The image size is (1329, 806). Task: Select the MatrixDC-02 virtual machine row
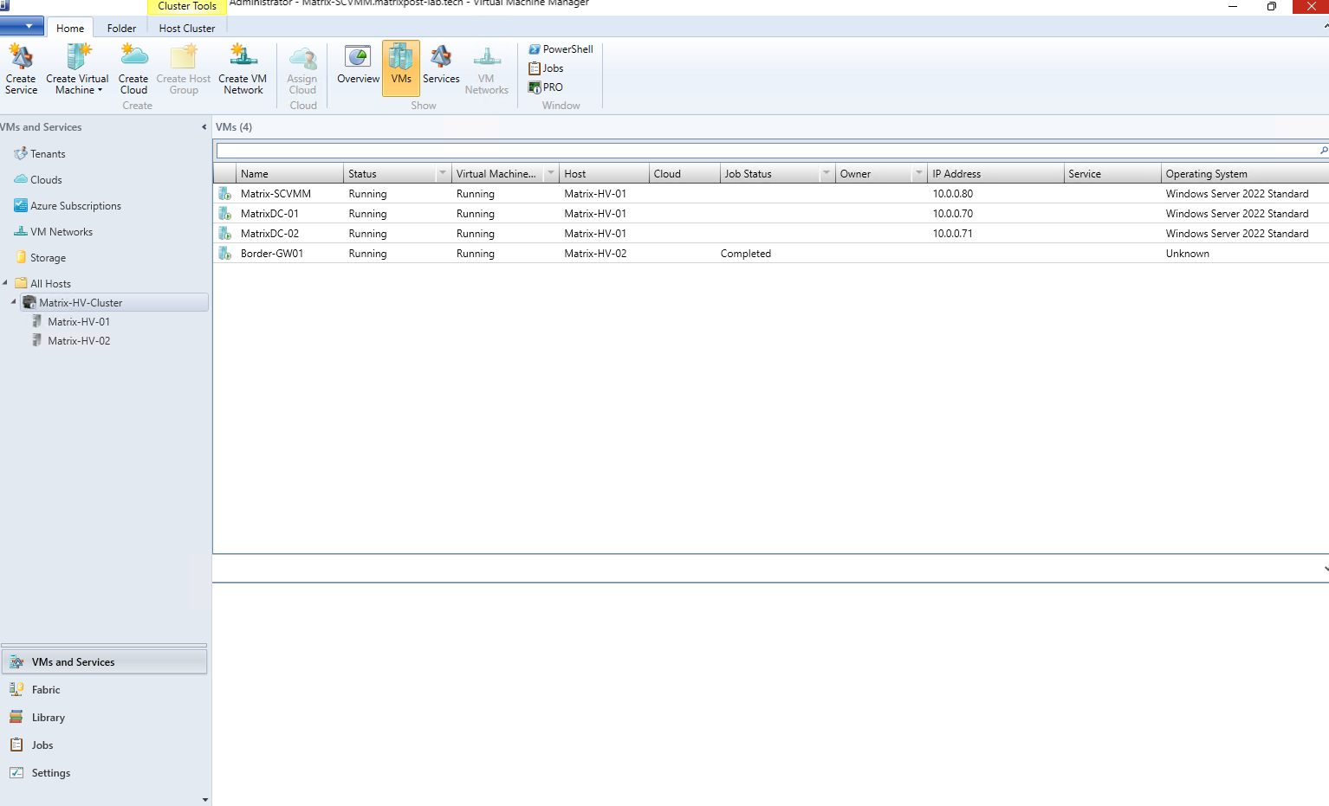pyautogui.click(x=771, y=234)
